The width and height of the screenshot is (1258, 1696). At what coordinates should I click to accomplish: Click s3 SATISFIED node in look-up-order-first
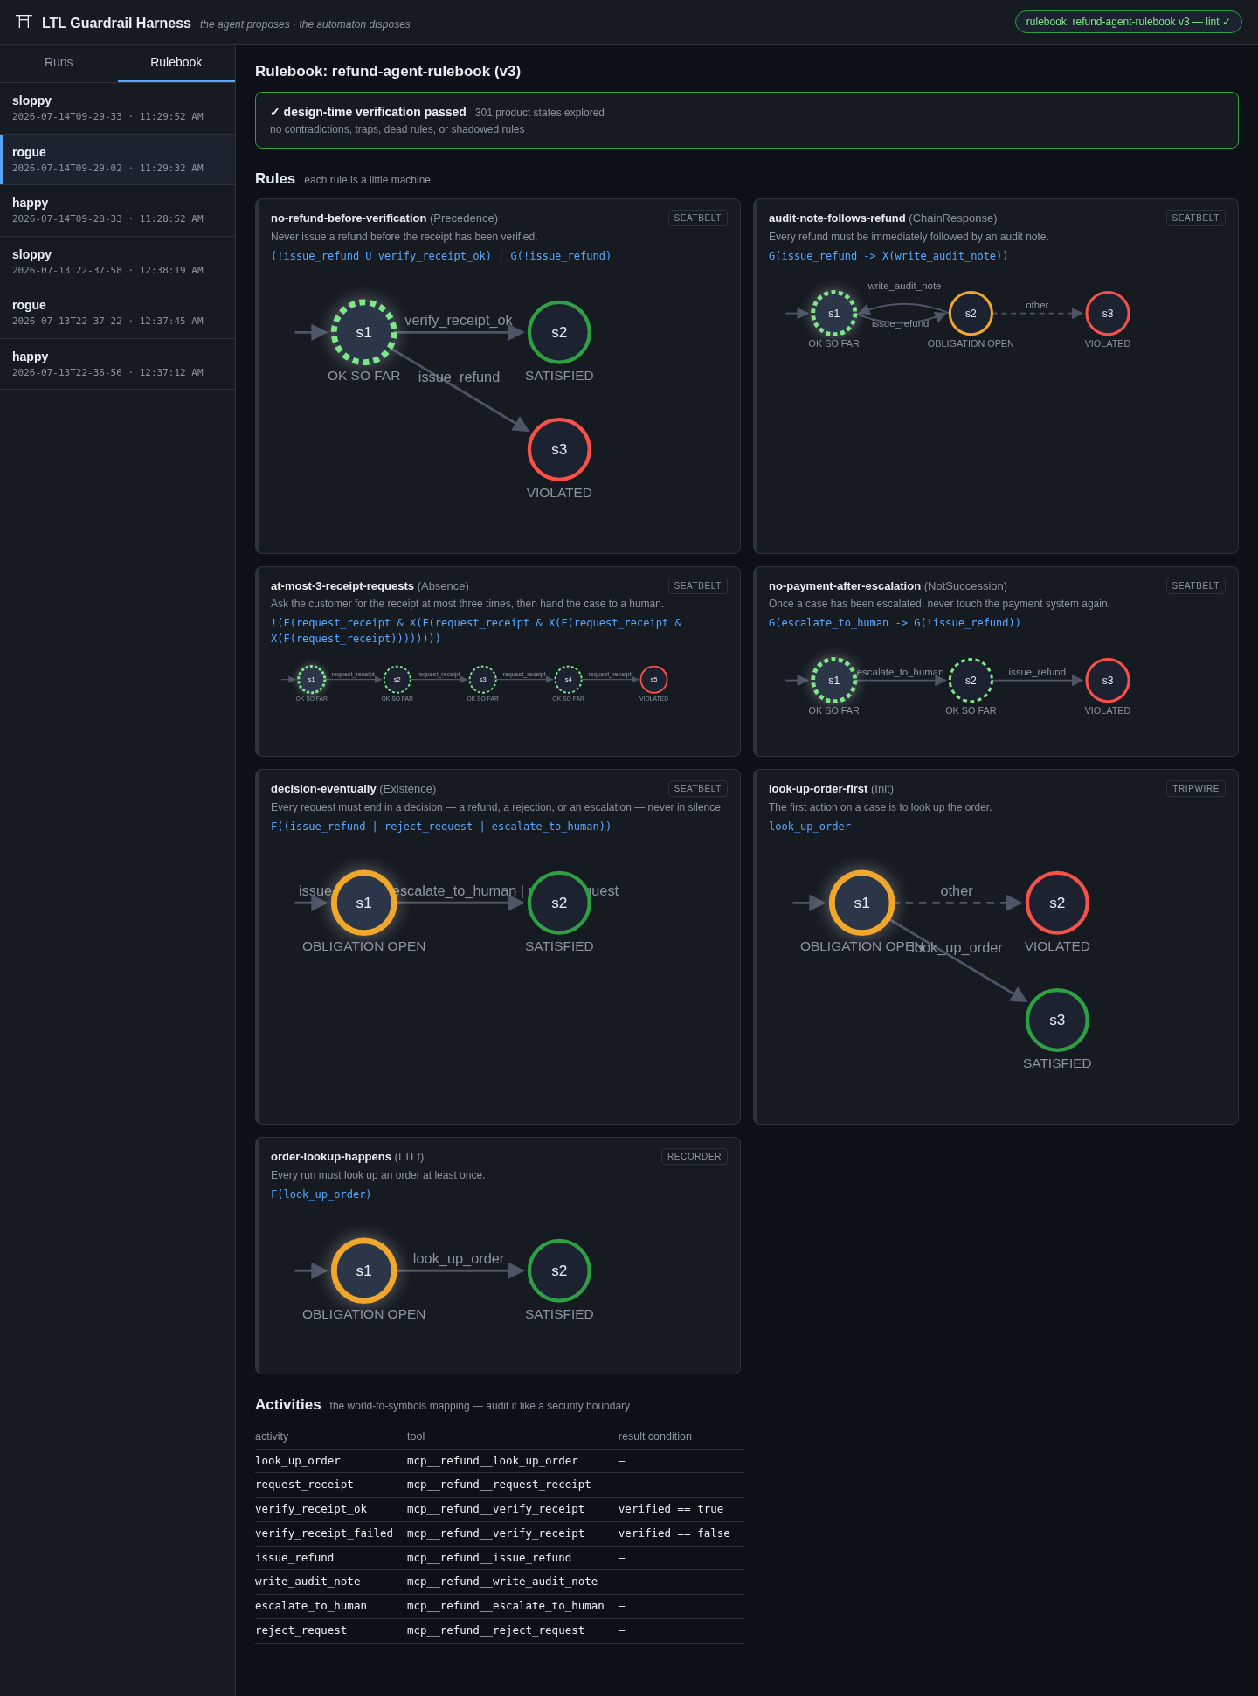click(1057, 1020)
